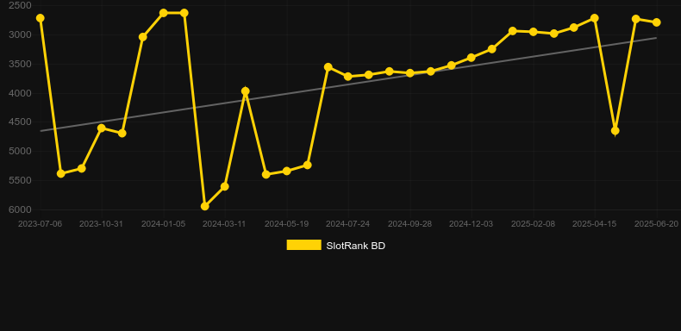
Task: Click the sharp dip point near 4650 in 2025
Action: [615, 131]
